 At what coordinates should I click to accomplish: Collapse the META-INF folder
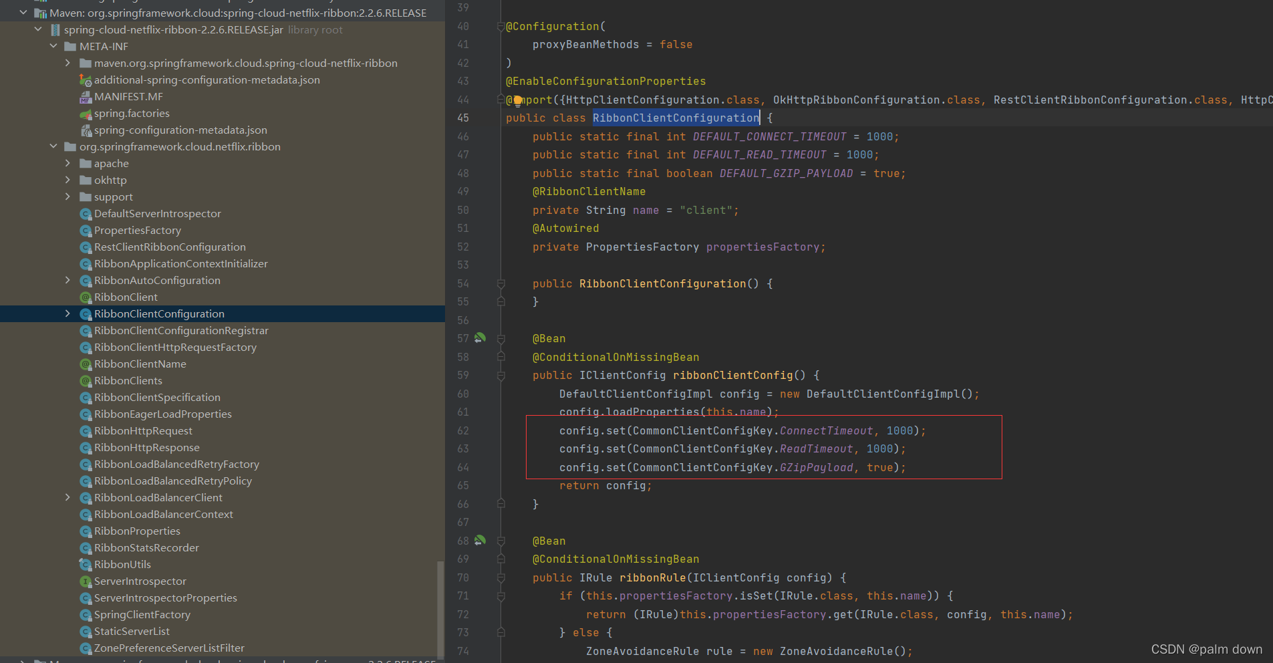[53, 46]
